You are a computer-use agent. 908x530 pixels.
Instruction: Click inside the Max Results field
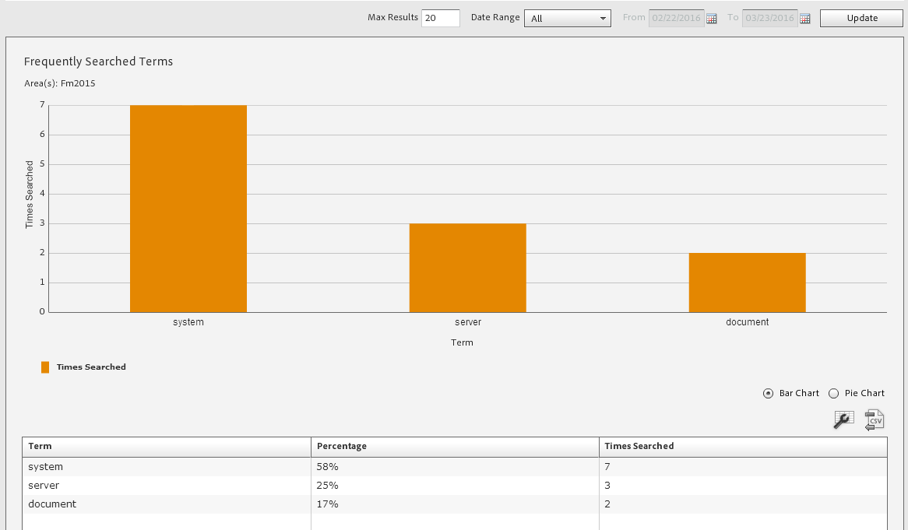tap(440, 17)
